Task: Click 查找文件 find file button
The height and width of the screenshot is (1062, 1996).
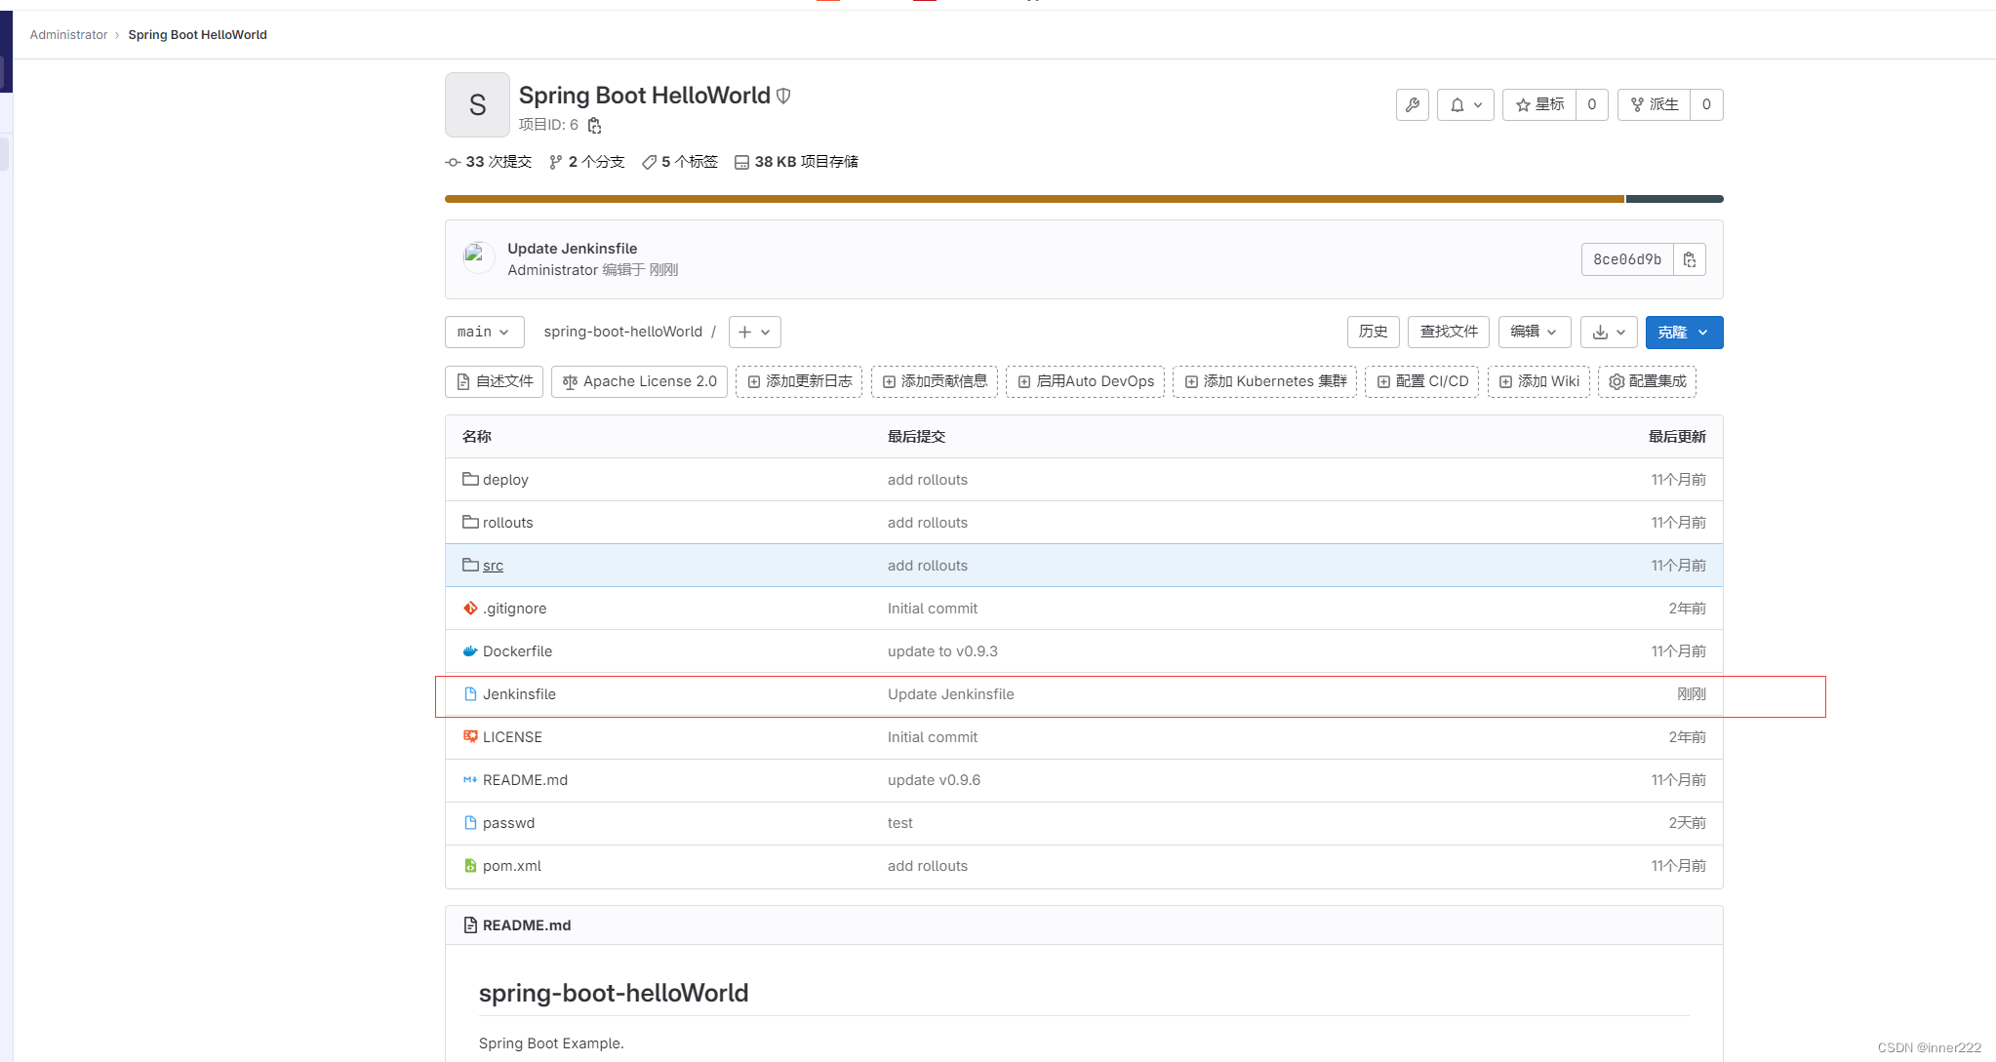Action: [1449, 332]
